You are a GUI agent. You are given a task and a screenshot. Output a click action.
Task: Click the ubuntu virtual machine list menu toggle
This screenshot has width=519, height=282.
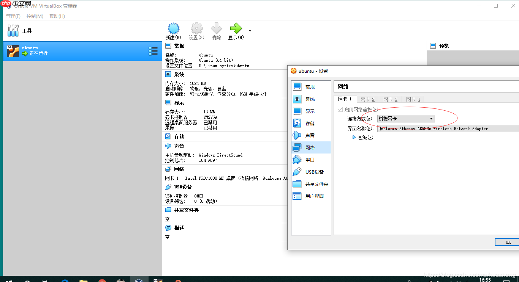[153, 50]
